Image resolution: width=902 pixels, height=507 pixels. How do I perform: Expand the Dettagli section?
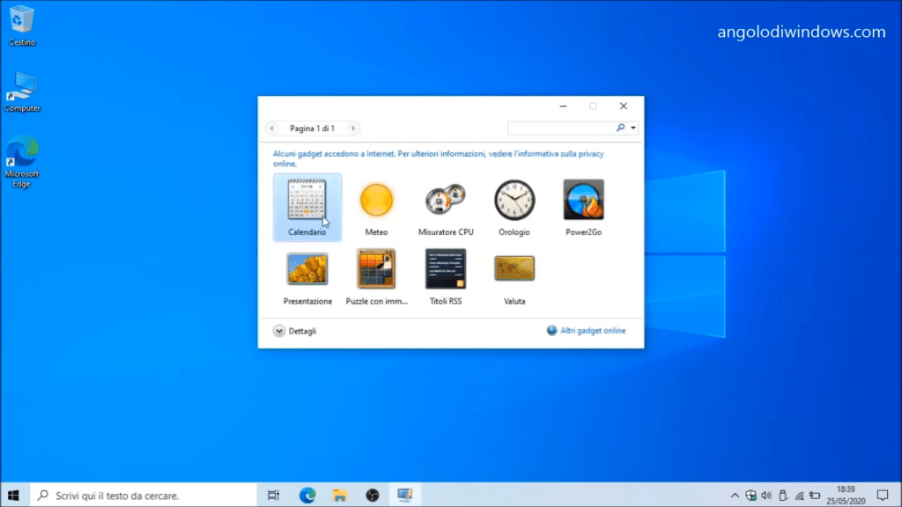click(x=280, y=331)
